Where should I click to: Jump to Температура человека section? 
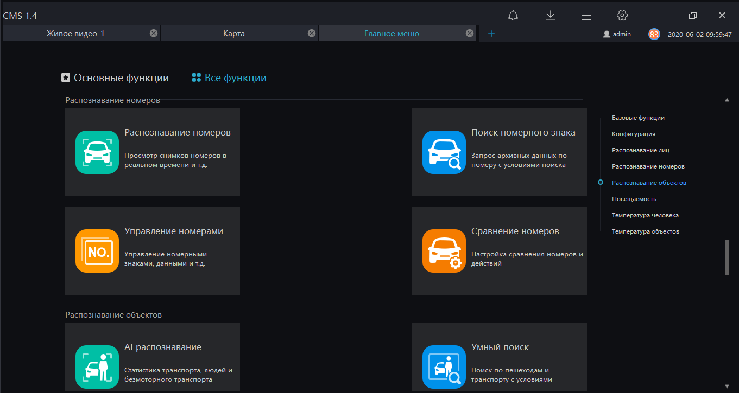645,215
